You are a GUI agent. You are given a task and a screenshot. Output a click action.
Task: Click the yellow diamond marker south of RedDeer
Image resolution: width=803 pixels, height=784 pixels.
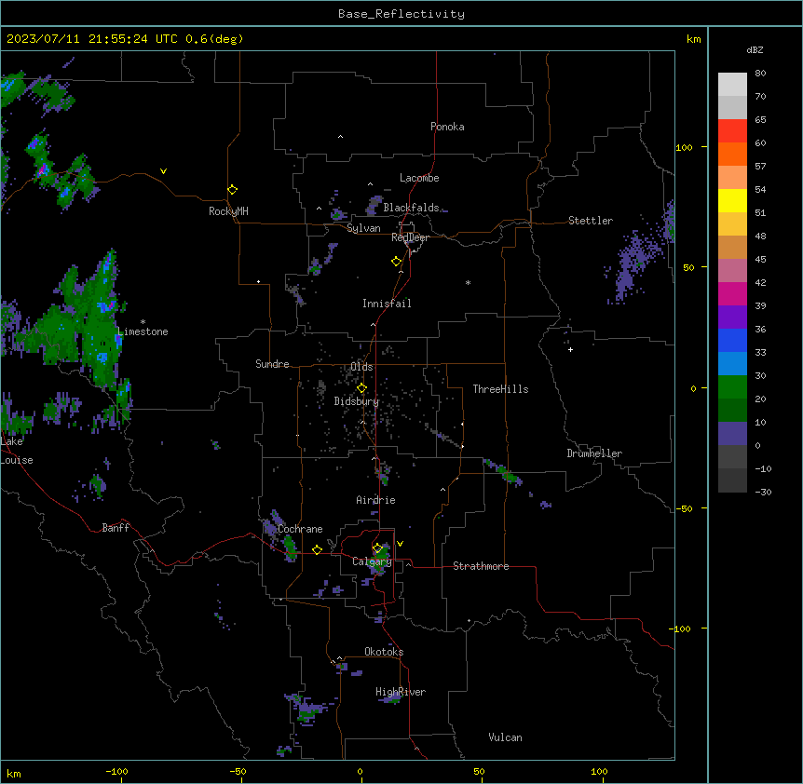coord(397,262)
